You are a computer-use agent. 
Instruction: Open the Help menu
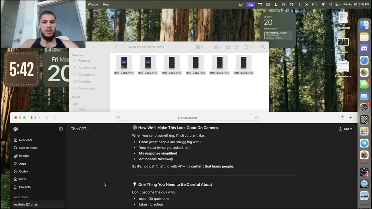pos(106,4)
